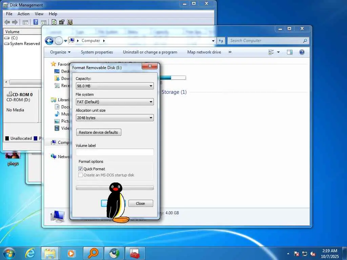
Task: Click the taskbar clock
Action: click(x=330, y=254)
